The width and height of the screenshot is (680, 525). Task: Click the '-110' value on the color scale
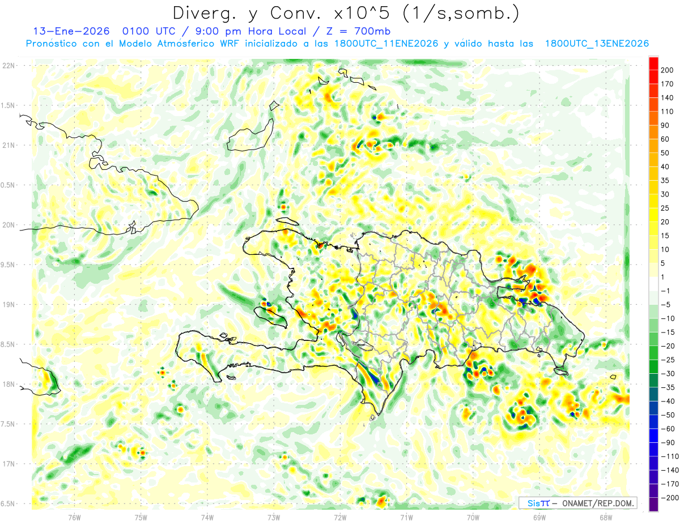[669, 456]
